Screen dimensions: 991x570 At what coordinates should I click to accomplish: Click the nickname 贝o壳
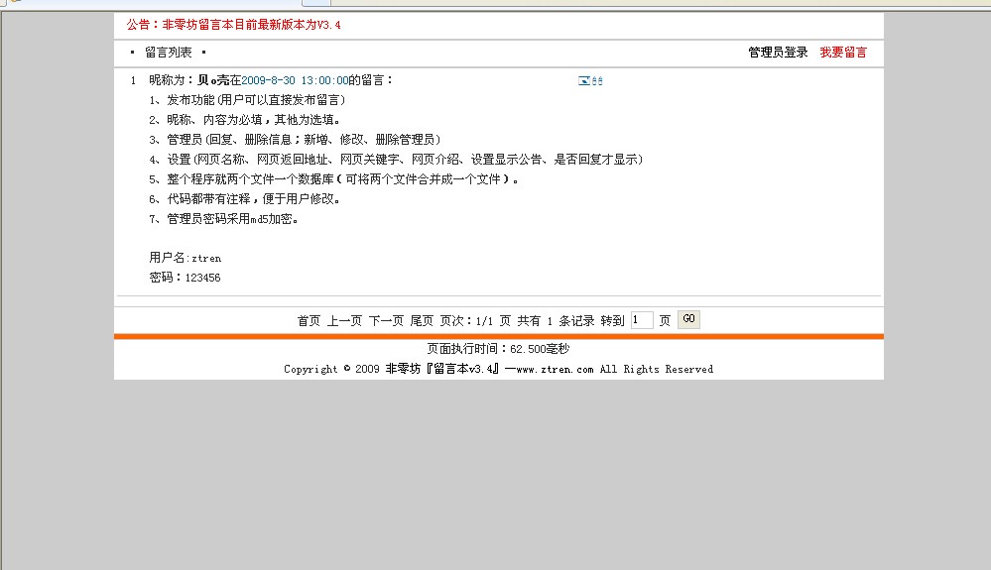click(213, 80)
